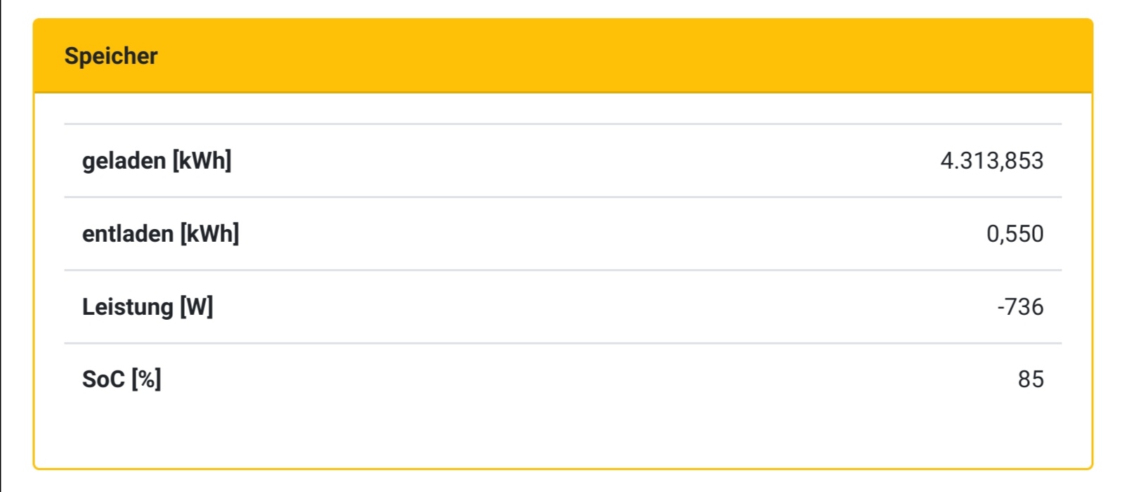Click the blank middle of the geladen row
Viewport: 1122px width, 492px height.
pos(562,161)
